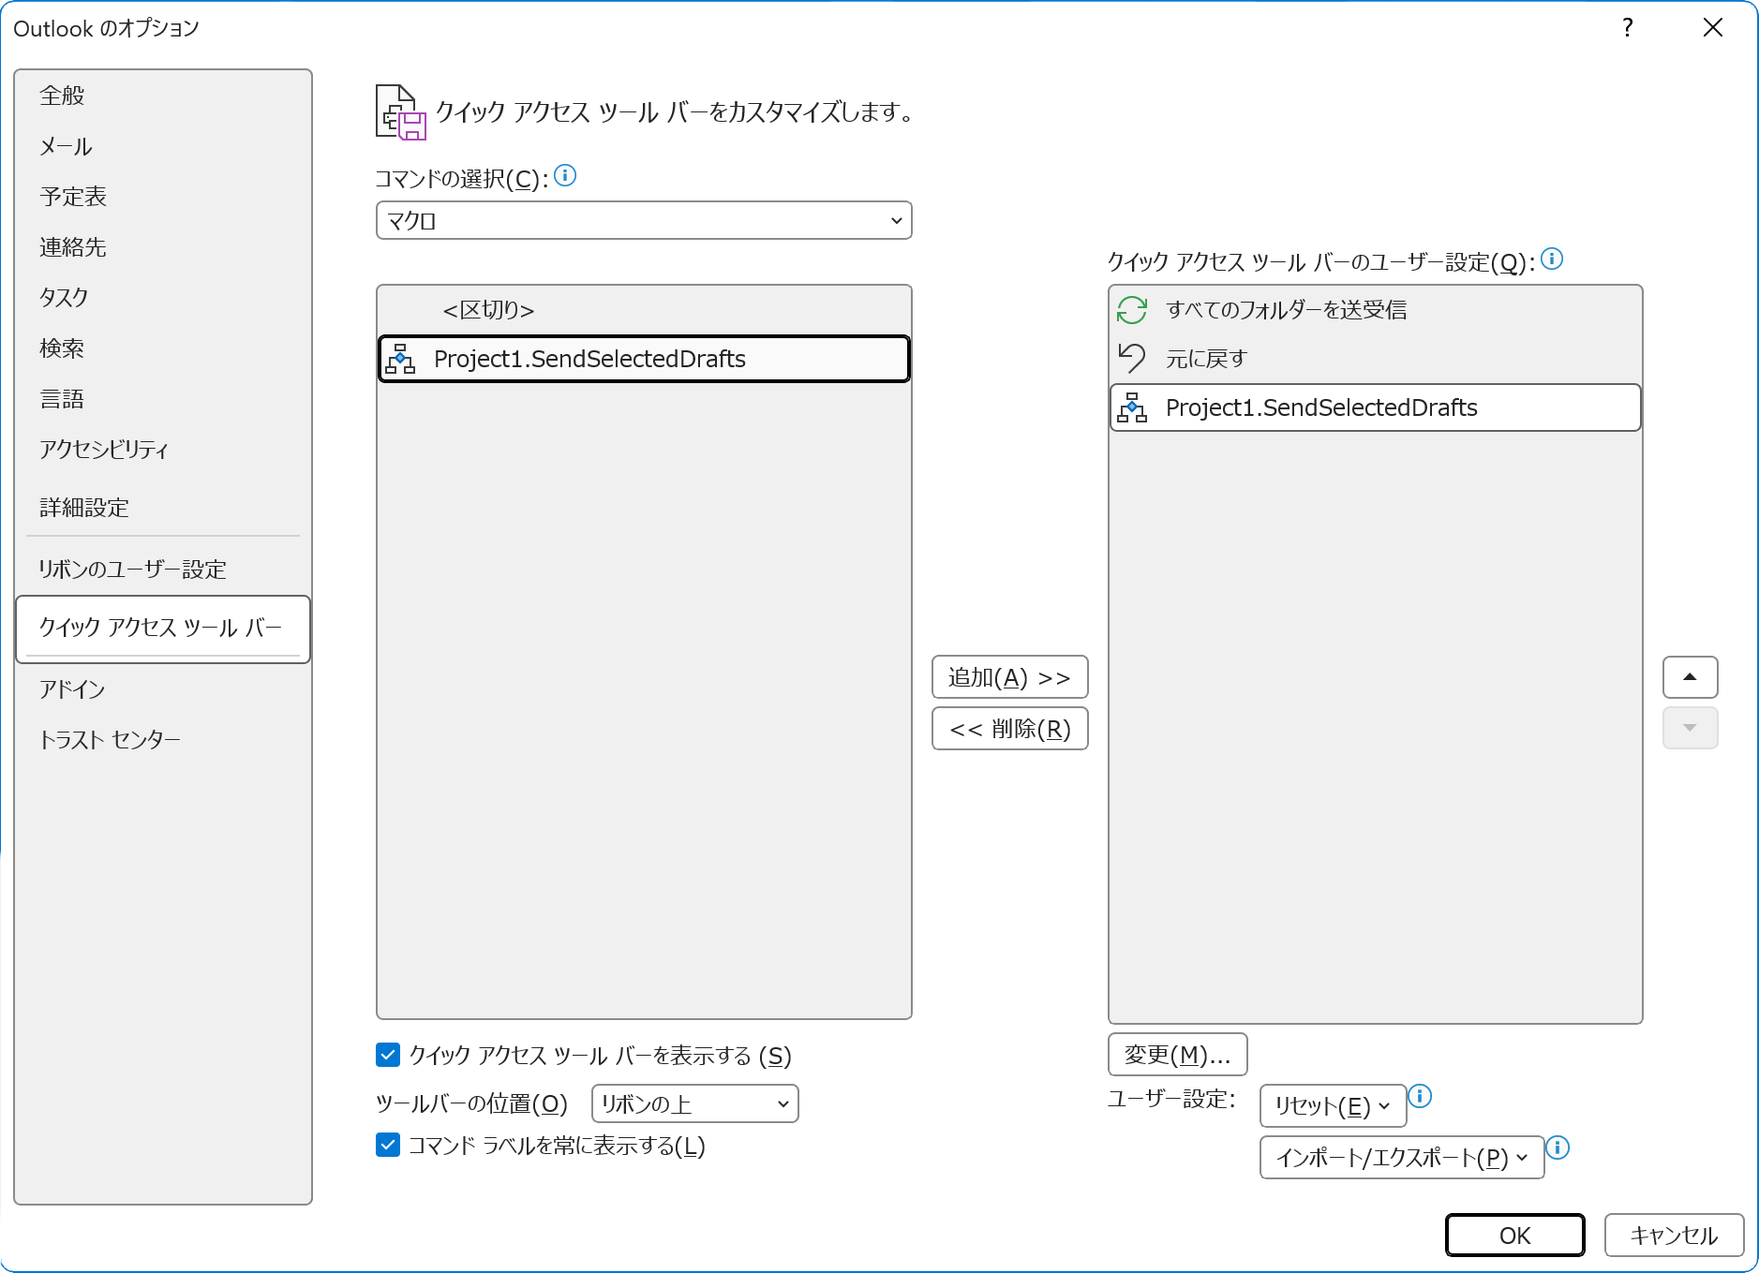Expand the リセット dropdown button

coord(1332,1106)
